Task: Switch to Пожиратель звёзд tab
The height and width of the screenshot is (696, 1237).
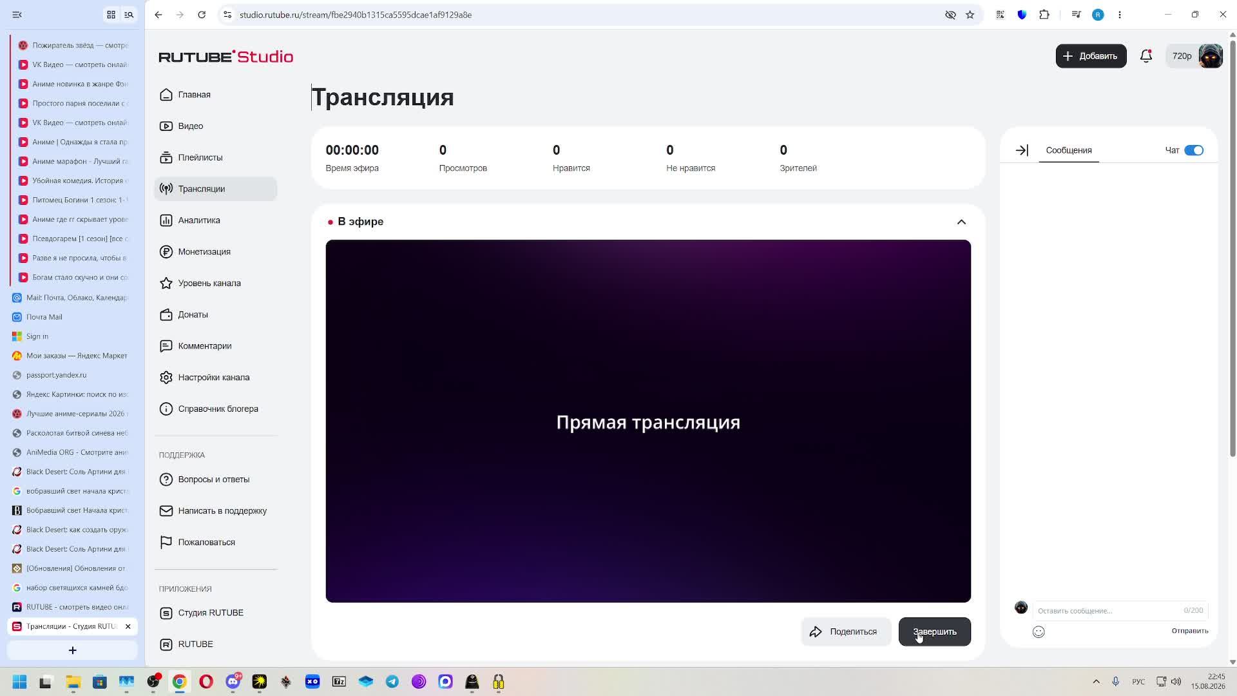Action: pos(75,45)
